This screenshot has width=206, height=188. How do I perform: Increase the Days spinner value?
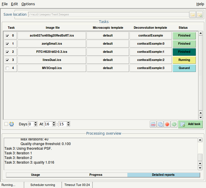point(35,123)
